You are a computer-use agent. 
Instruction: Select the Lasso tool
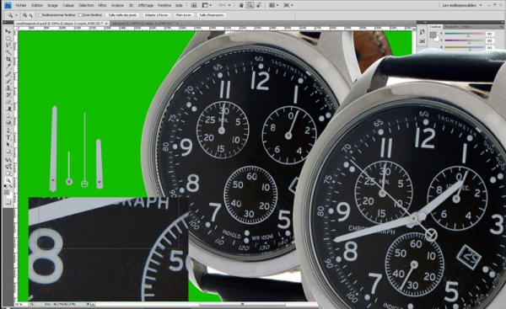tap(8, 45)
